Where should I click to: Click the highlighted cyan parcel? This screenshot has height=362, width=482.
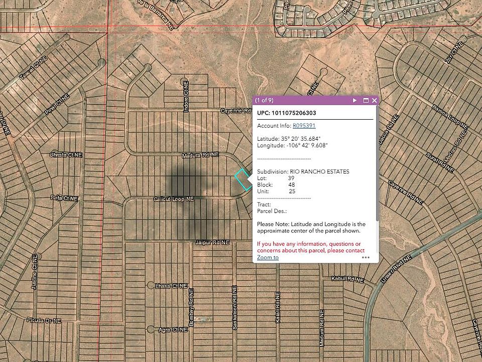click(244, 179)
